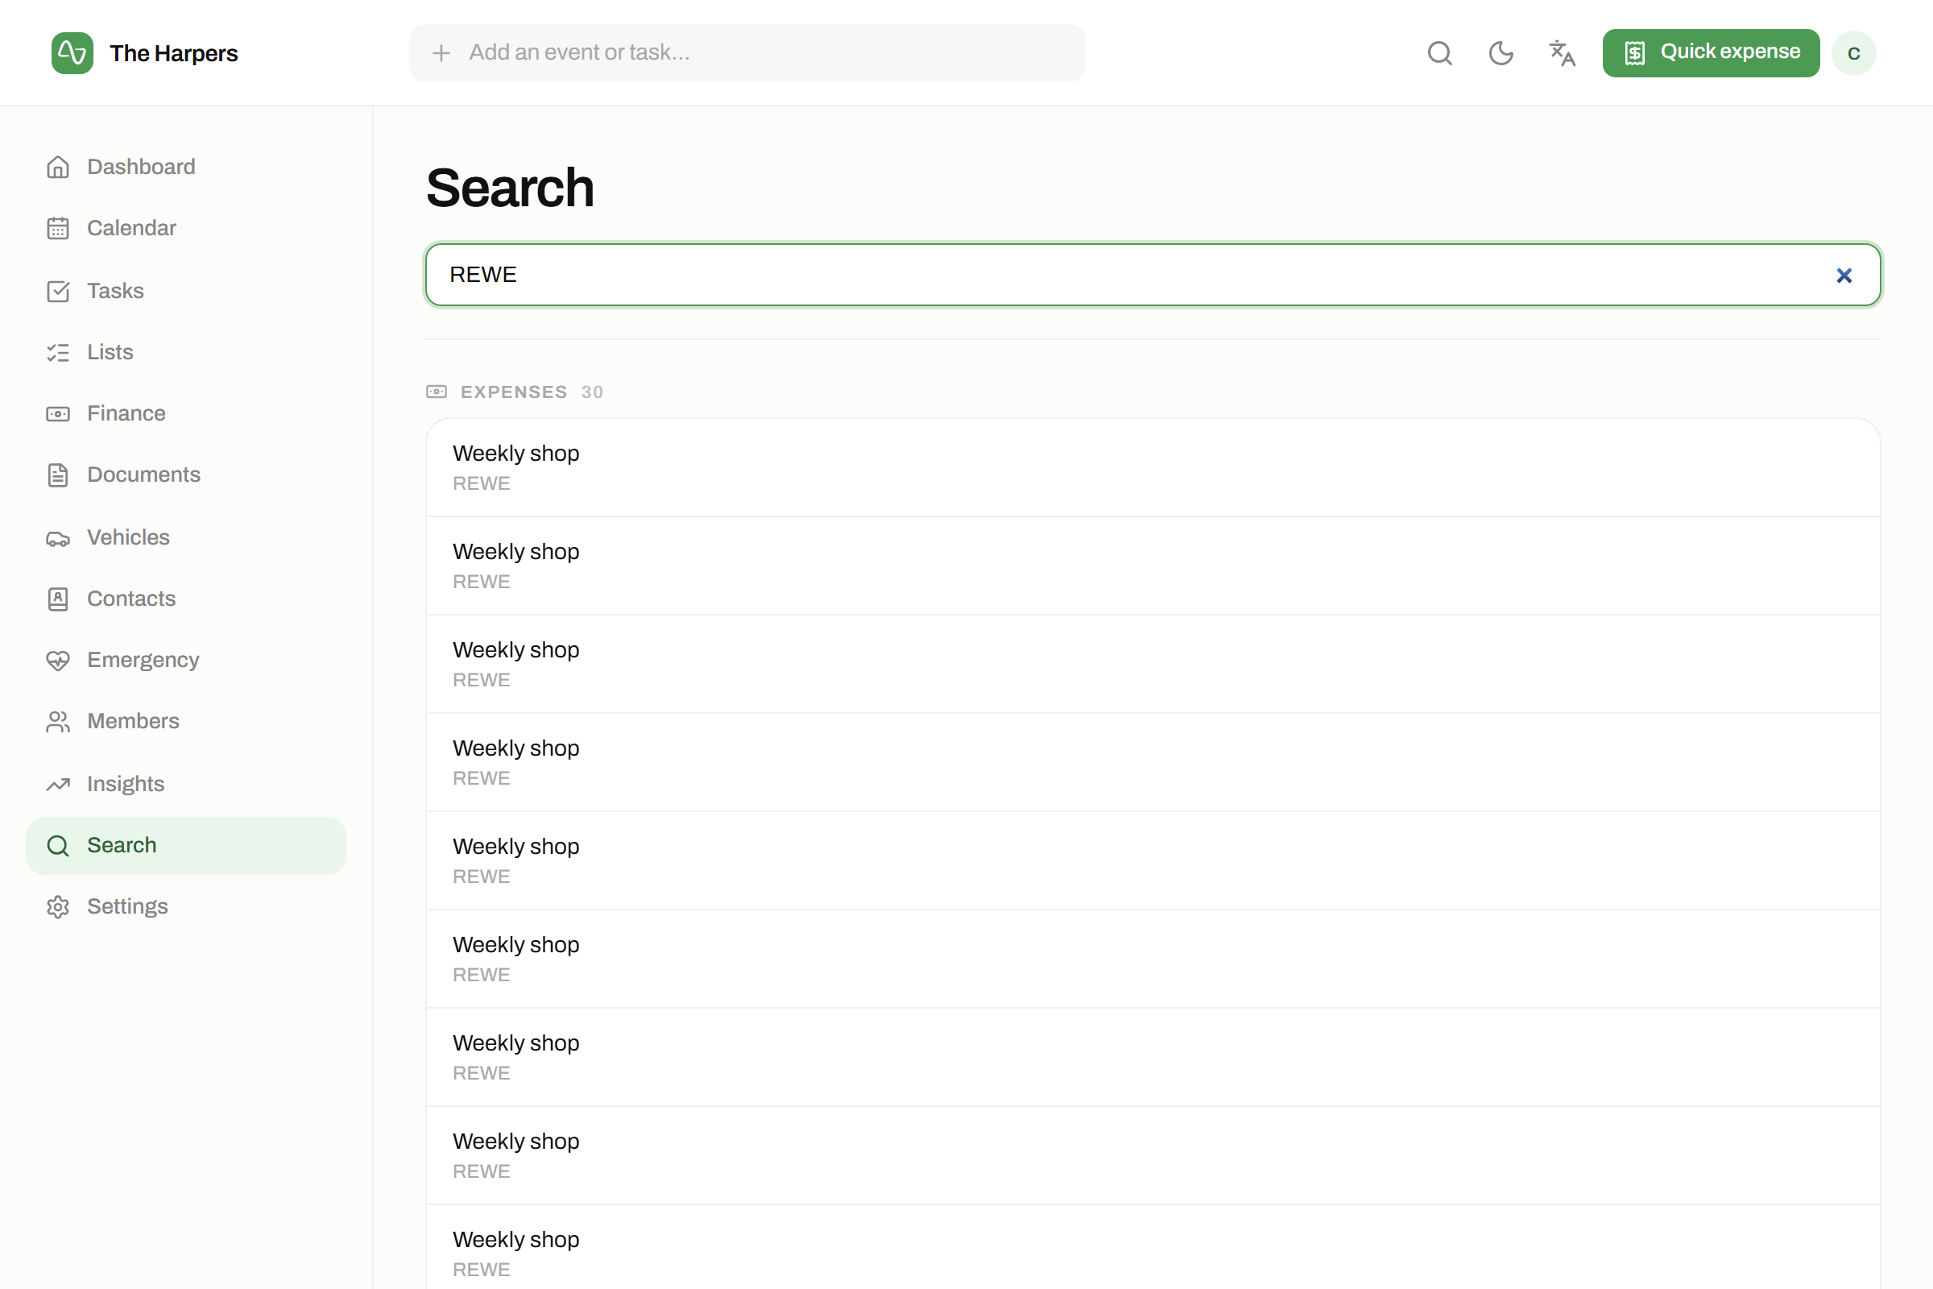Select Search in the sidebar
Screen dimensions: 1933x1289
pos(186,845)
